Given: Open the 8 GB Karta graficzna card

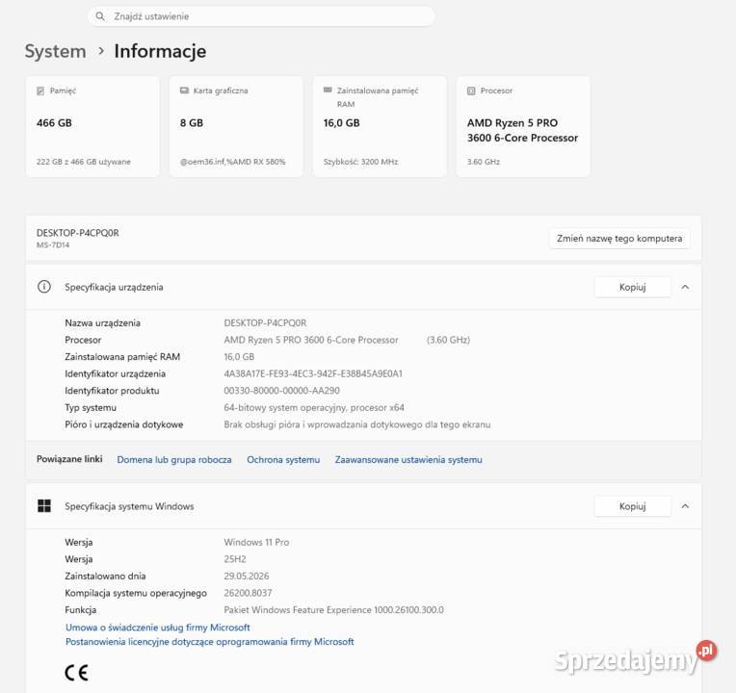Looking at the screenshot, I should 236,127.
